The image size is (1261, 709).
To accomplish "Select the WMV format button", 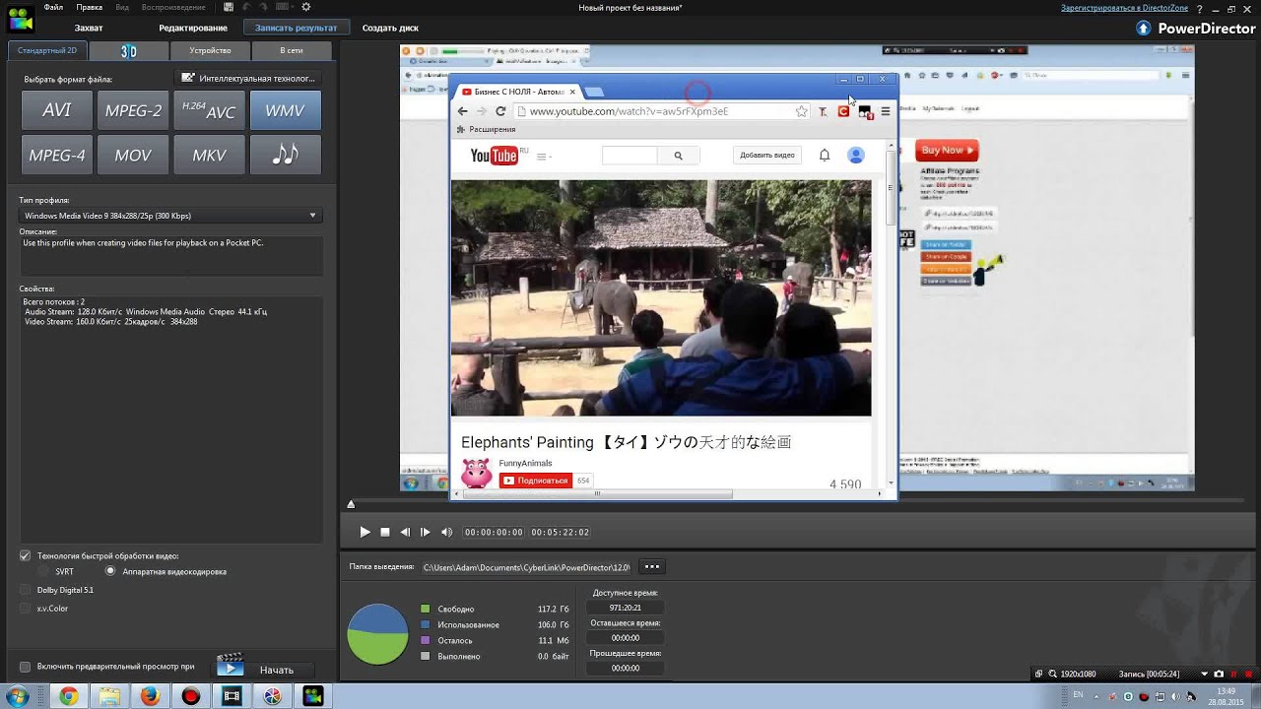I will coord(285,110).
